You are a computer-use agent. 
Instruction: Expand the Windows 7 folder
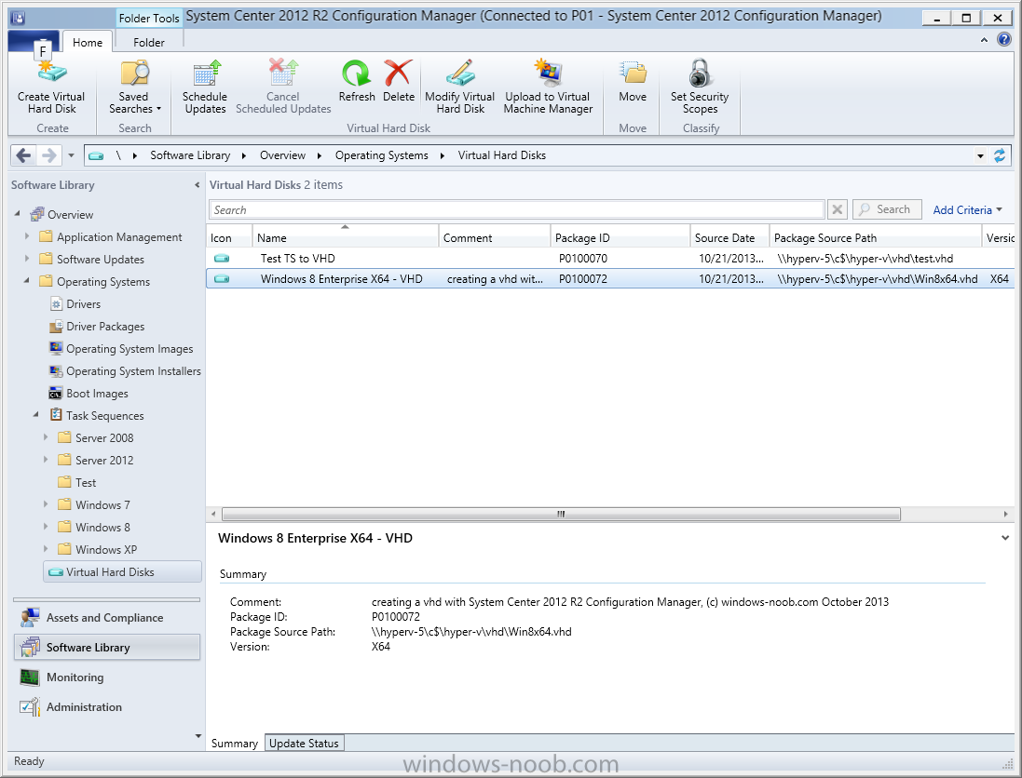tap(46, 504)
